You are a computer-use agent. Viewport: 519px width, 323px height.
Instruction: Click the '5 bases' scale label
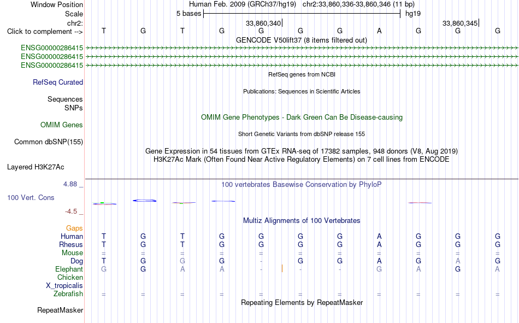click(x=188, y=14)
